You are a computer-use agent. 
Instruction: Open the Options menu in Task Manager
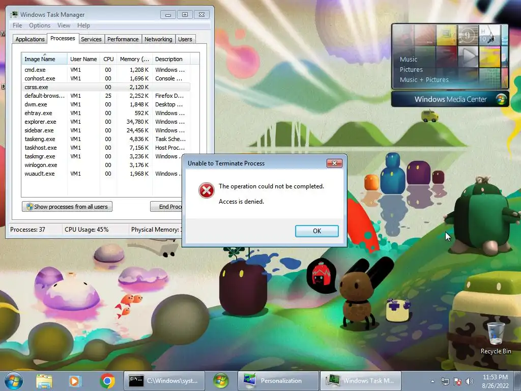(x=40, y=25)
